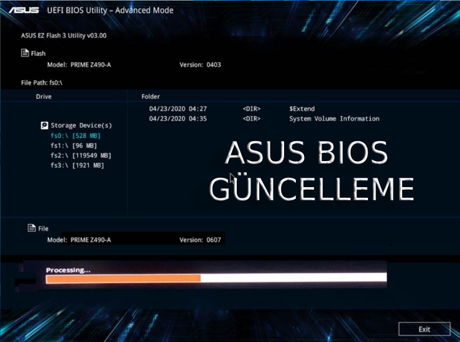460x342 pixels.
Task: Open the $Extend folder
Action: point(301,109)
